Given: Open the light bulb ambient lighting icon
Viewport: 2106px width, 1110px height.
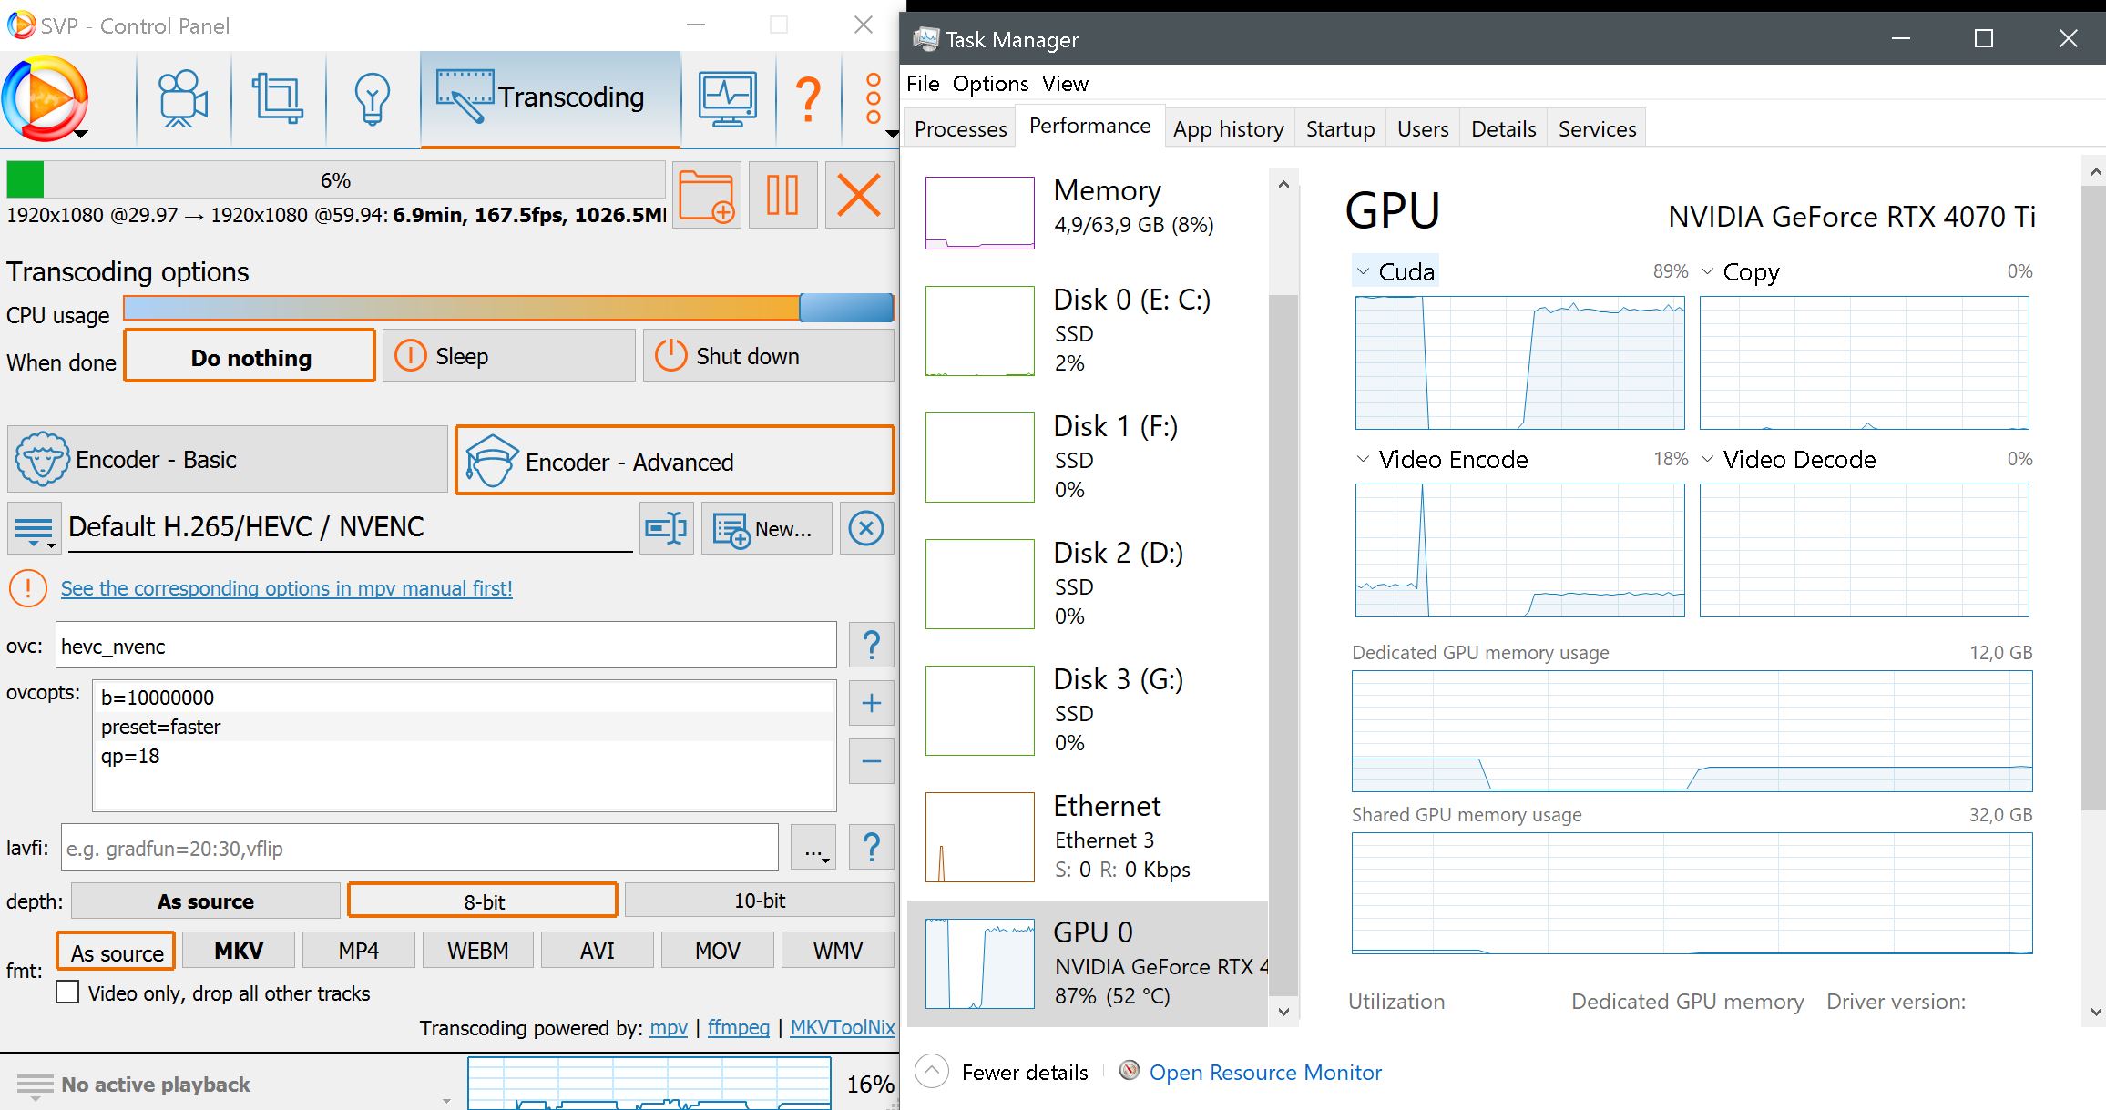Looking at the screenshot, I should coord(372,98).
